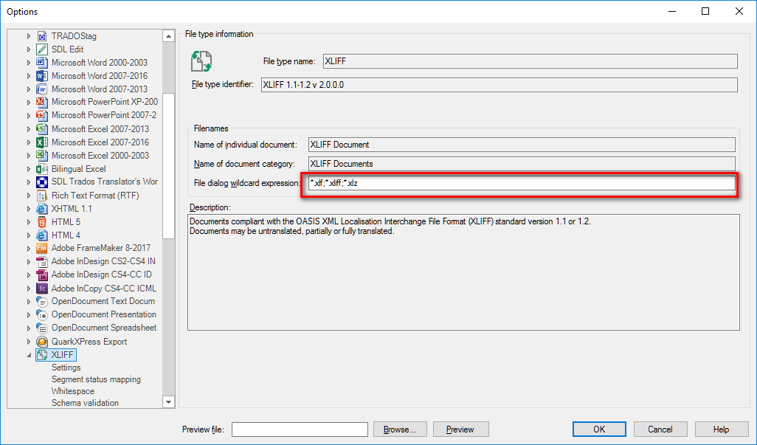Click the OpenDocument Presentation icon
This screenshot has width=757, height=445.
(x=42, y=314)
